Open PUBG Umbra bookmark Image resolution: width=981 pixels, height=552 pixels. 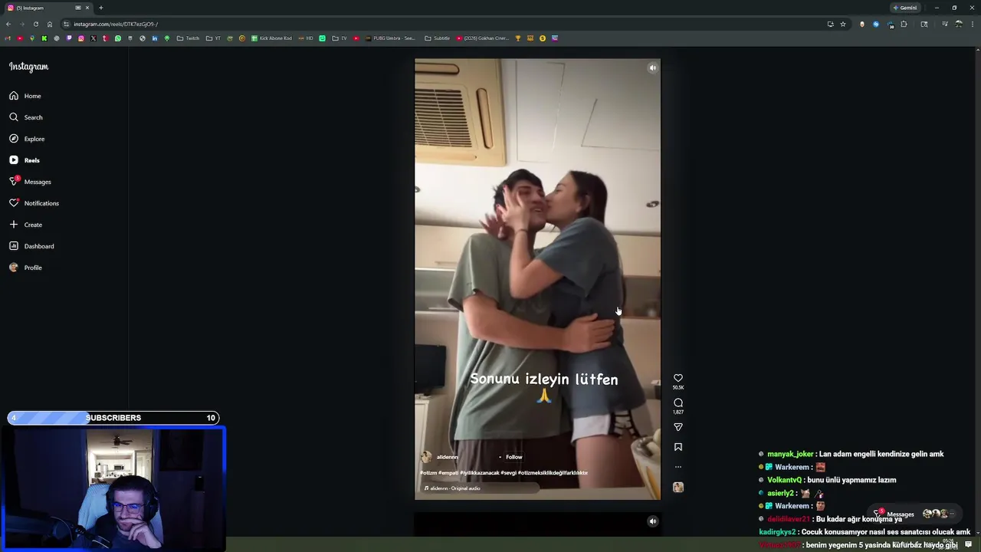click(390, 38)
